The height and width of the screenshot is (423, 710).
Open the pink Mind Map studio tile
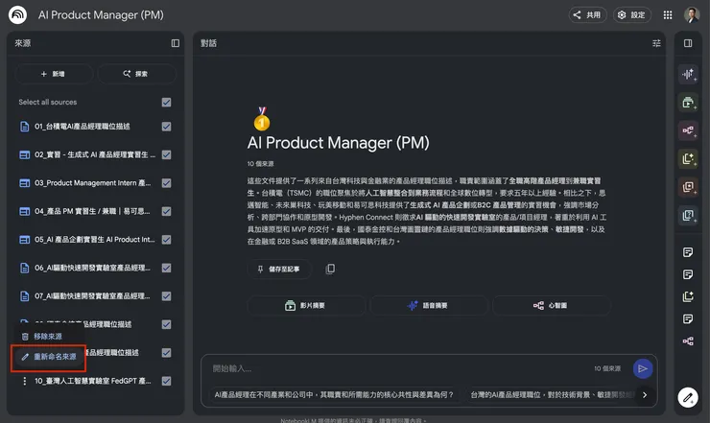pos(688,130)
